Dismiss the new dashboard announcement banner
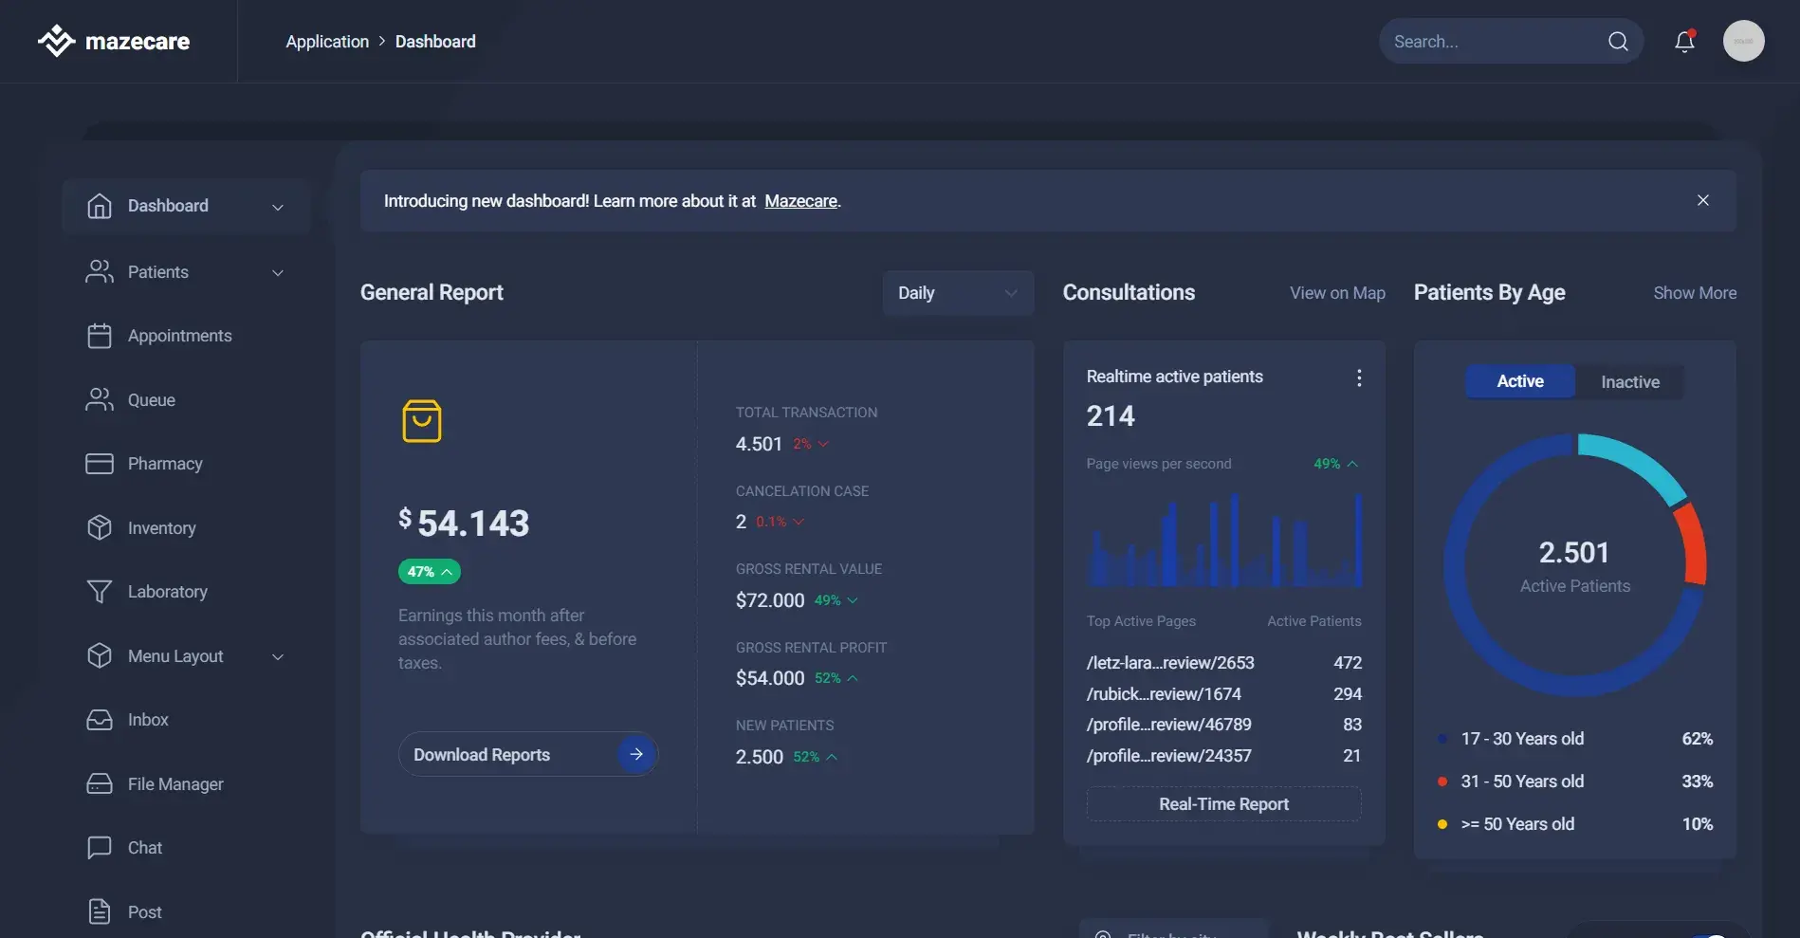This screenshot has width=1800, height=938. point(1702,200)
